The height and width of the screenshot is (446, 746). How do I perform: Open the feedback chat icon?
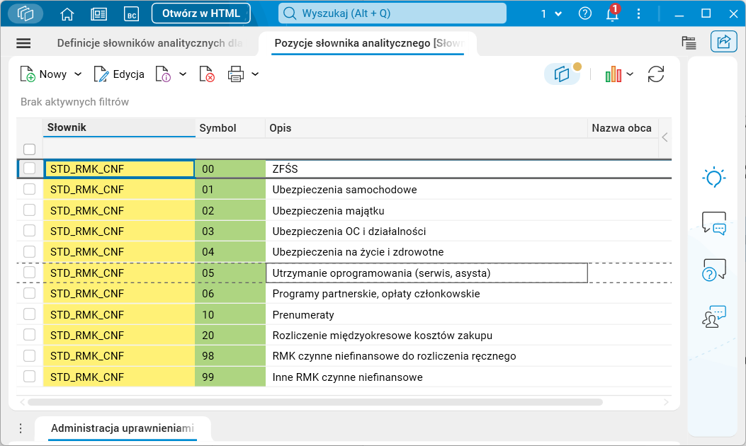tap(714, 222)
